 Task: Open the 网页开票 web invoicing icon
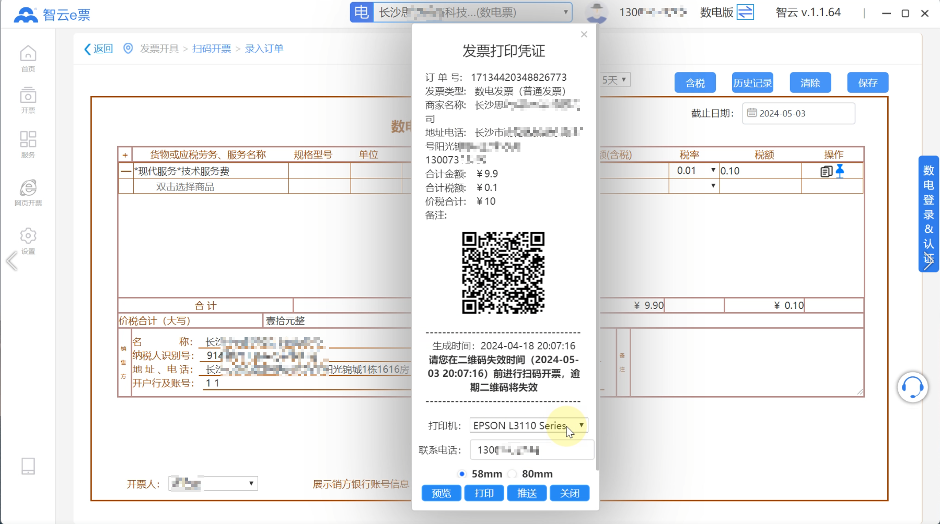coord(28,193)
